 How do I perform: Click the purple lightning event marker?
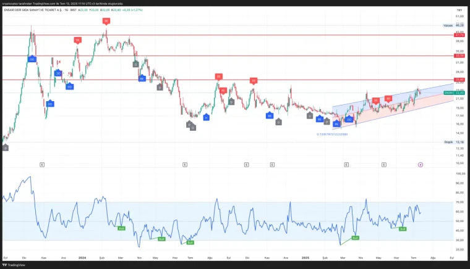pos(421,165)
